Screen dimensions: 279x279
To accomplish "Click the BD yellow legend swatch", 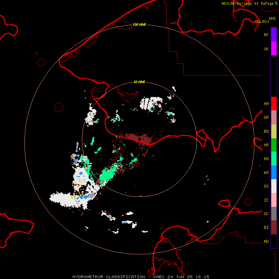I will click(274, 131).
